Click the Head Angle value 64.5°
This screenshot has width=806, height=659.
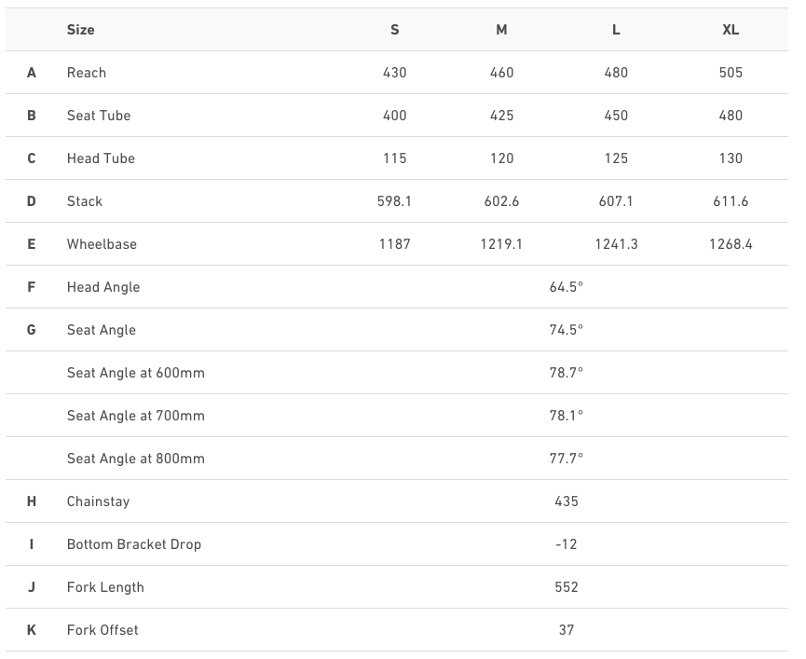coord(567,287)
